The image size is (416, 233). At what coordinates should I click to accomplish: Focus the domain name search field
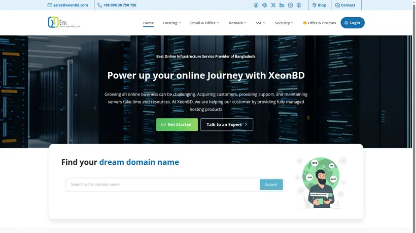pyautogui.click(x=163, y=184)
